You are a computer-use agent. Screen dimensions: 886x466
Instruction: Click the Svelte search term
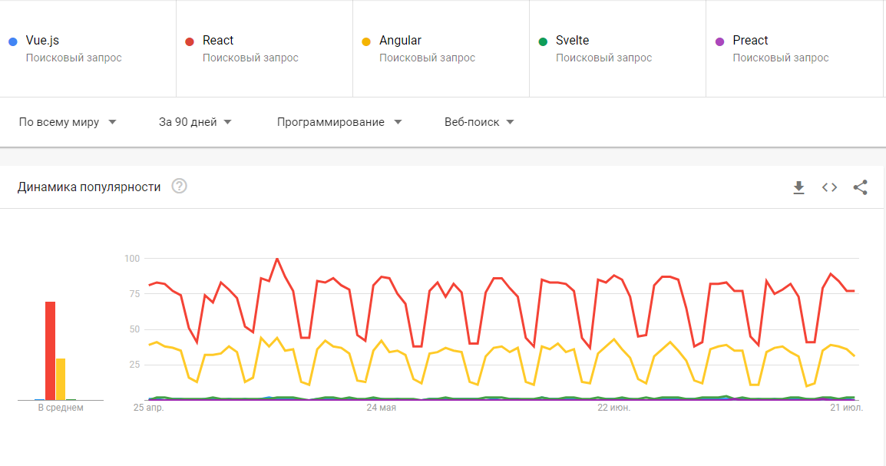click(573, 41)
